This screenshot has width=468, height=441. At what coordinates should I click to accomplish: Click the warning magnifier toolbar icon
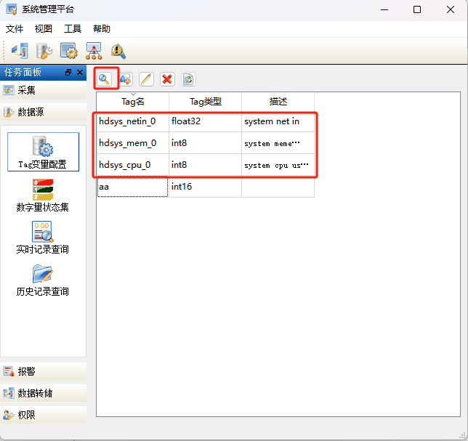118,51
